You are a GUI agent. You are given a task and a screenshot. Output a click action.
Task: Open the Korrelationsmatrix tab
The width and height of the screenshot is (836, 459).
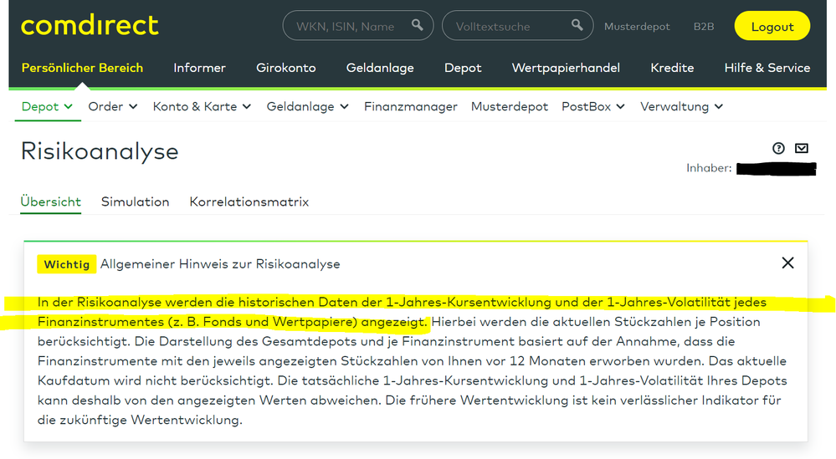click(x=249, y=201)
